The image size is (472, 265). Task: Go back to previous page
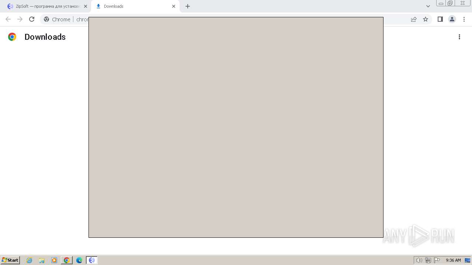point(8,19)
